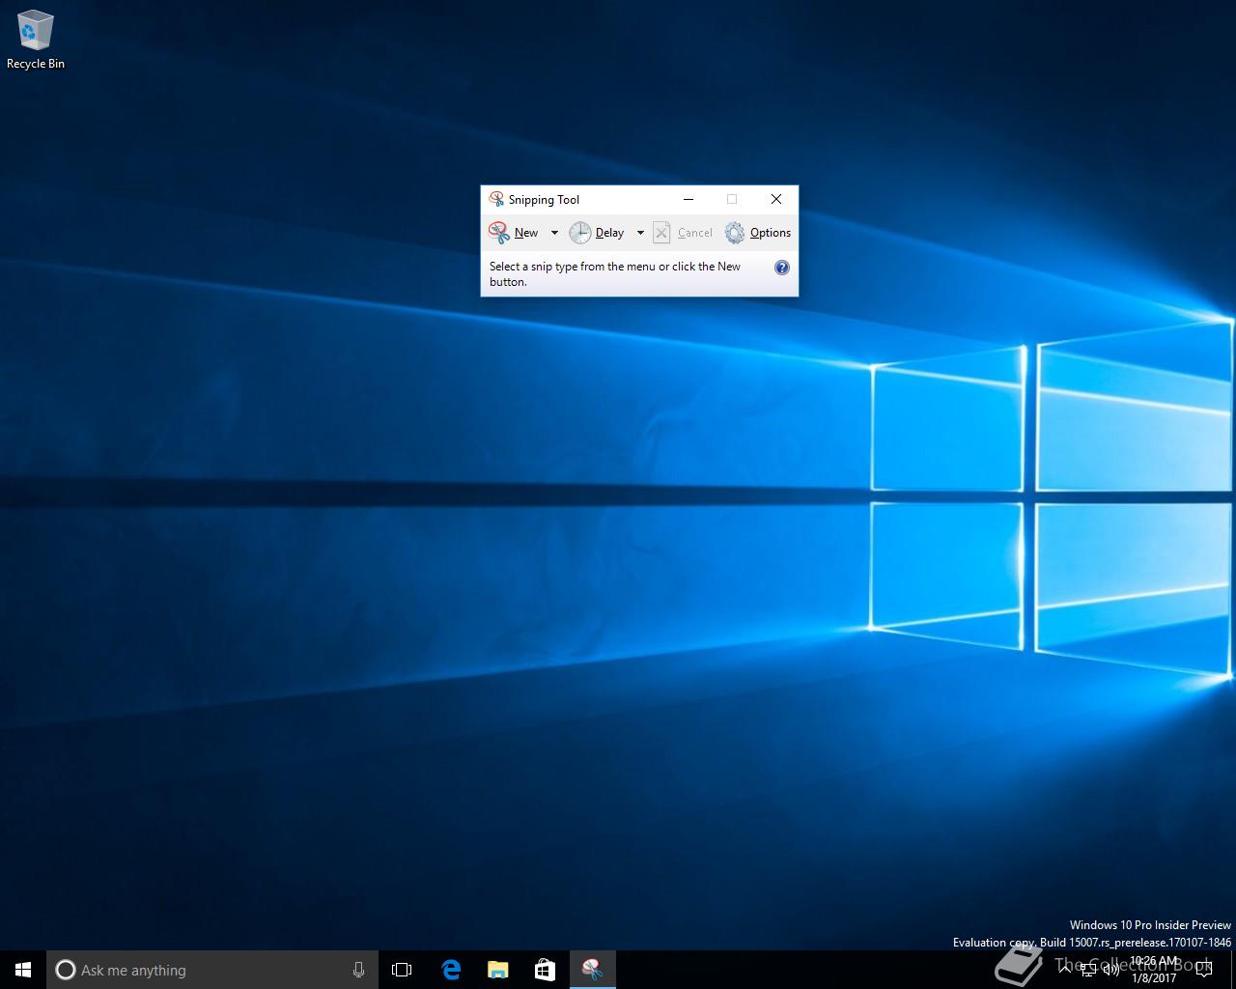Open the Action Center notifications icon

point(1203,970)
